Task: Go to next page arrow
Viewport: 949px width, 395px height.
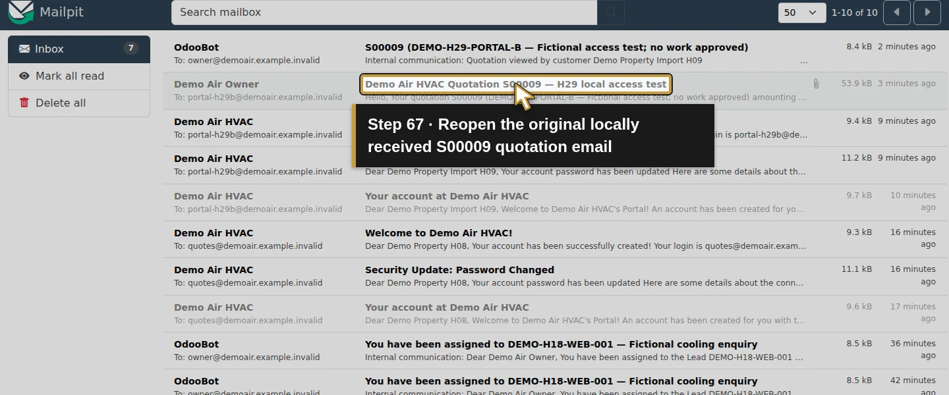Action: [927, 13]
